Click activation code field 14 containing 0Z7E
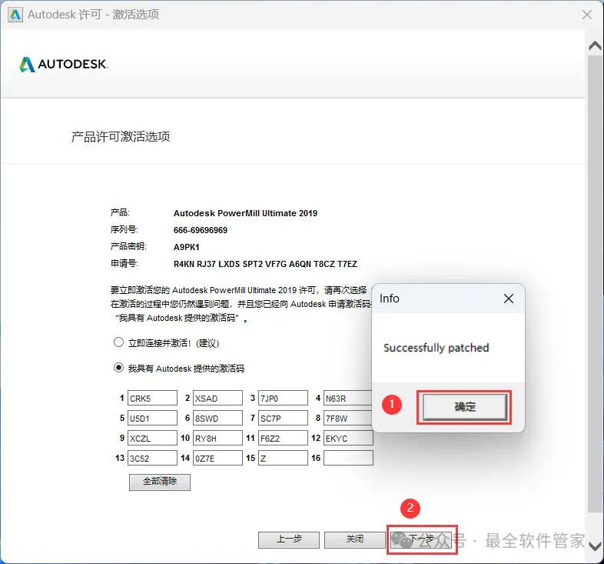Viewport: 604px width, 564px height. pos(217,459)
